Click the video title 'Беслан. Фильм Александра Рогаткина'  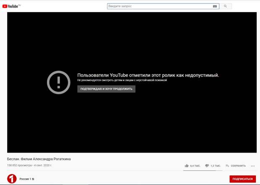(x=39, y=159)
